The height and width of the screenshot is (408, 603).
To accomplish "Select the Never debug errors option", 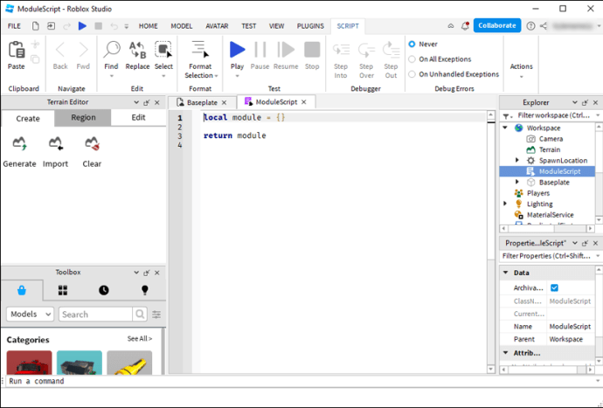I will click(412, 44).
